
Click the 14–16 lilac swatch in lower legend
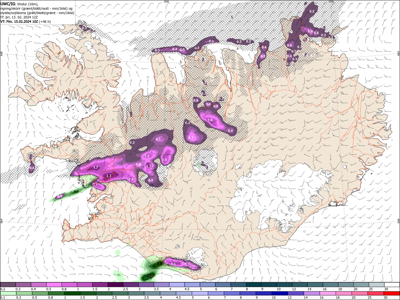[x=312, y=293]
